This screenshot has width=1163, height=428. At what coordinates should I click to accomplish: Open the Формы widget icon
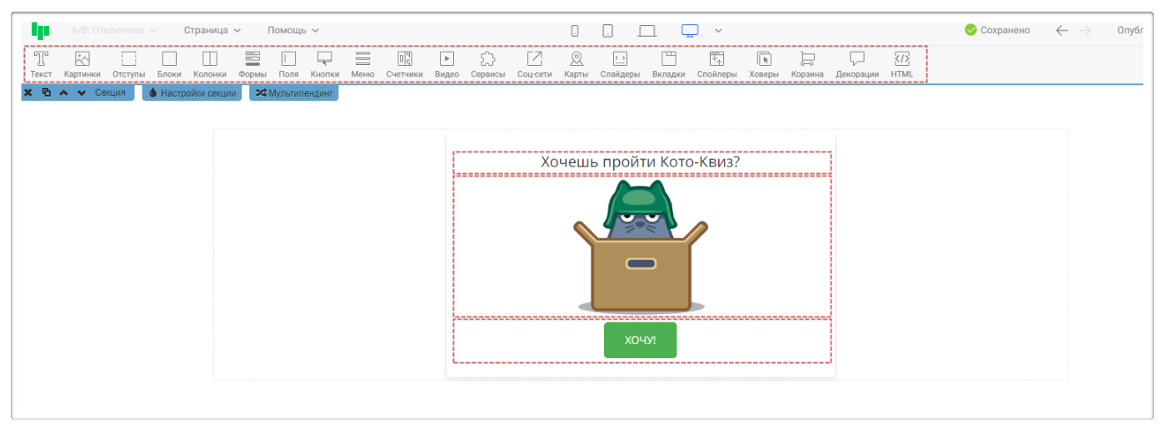252,59
